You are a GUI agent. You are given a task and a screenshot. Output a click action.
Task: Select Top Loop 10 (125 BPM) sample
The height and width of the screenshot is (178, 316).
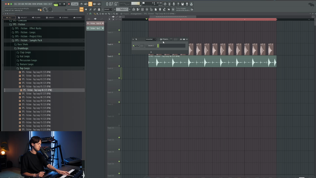(x=36, y=104)
